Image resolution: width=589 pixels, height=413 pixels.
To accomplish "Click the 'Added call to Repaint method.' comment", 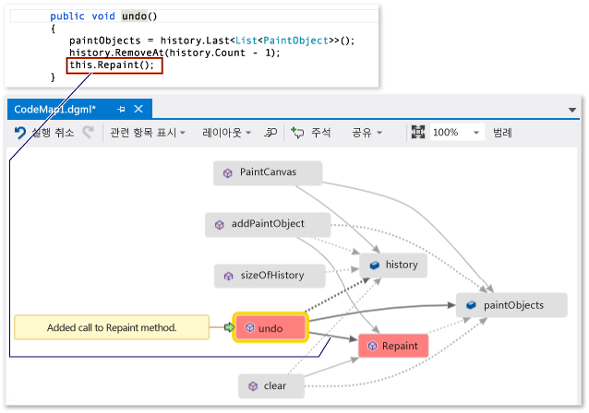I will click(x=112, y=327).
